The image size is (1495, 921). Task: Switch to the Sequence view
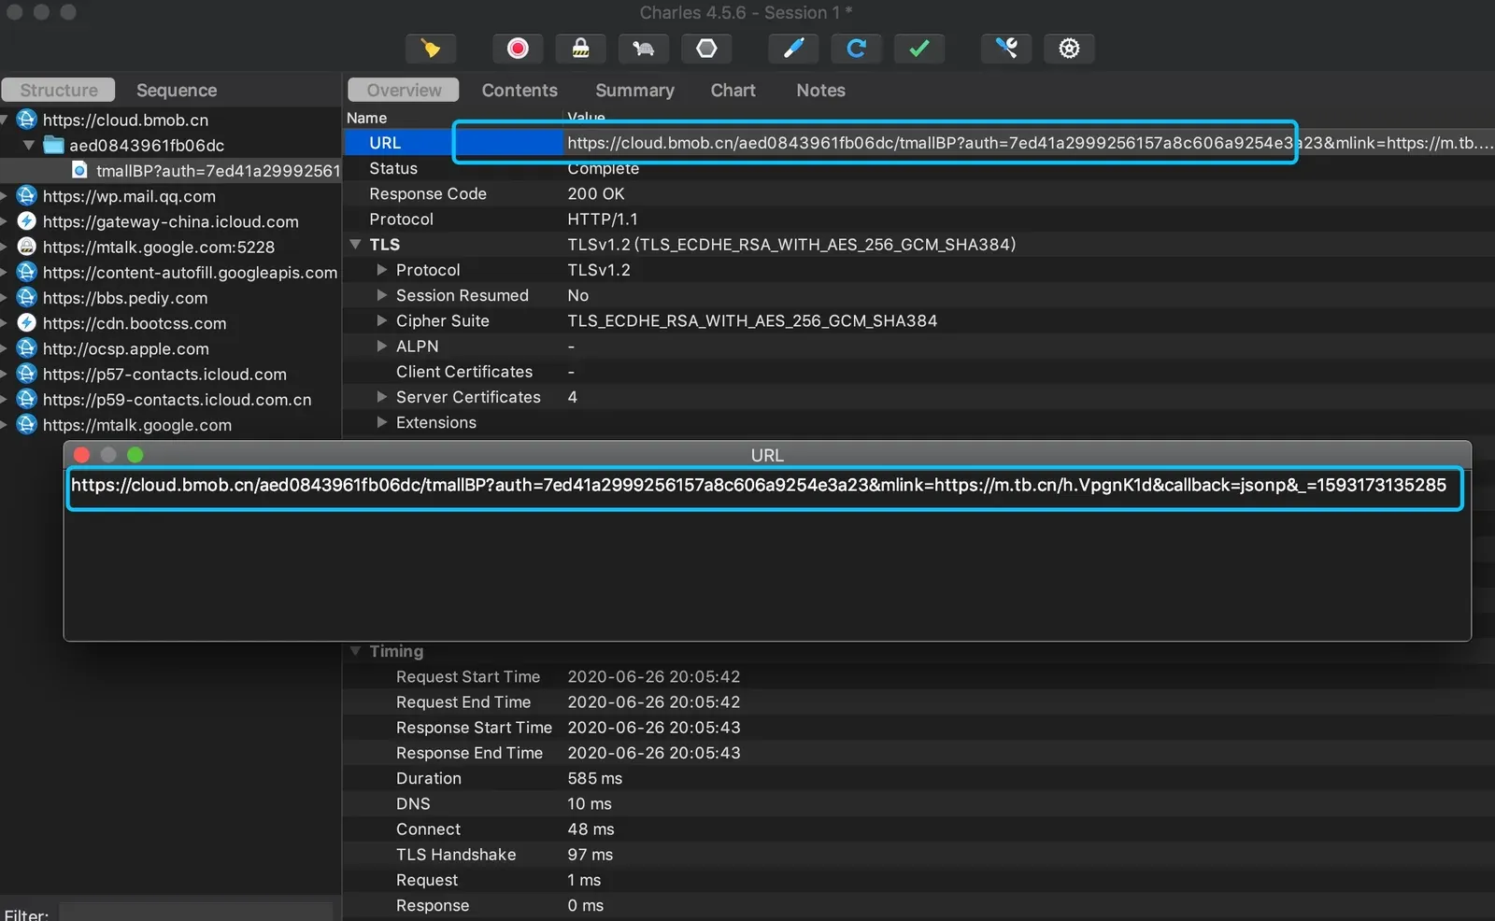tap(177, 90)
